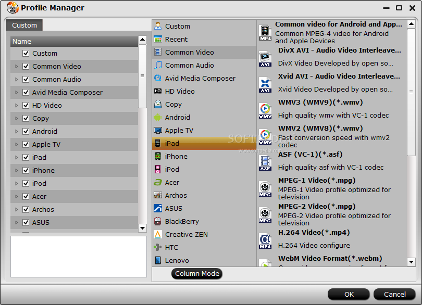Click the MPEG-1 Video MPG icon

[x=265, y=189]
